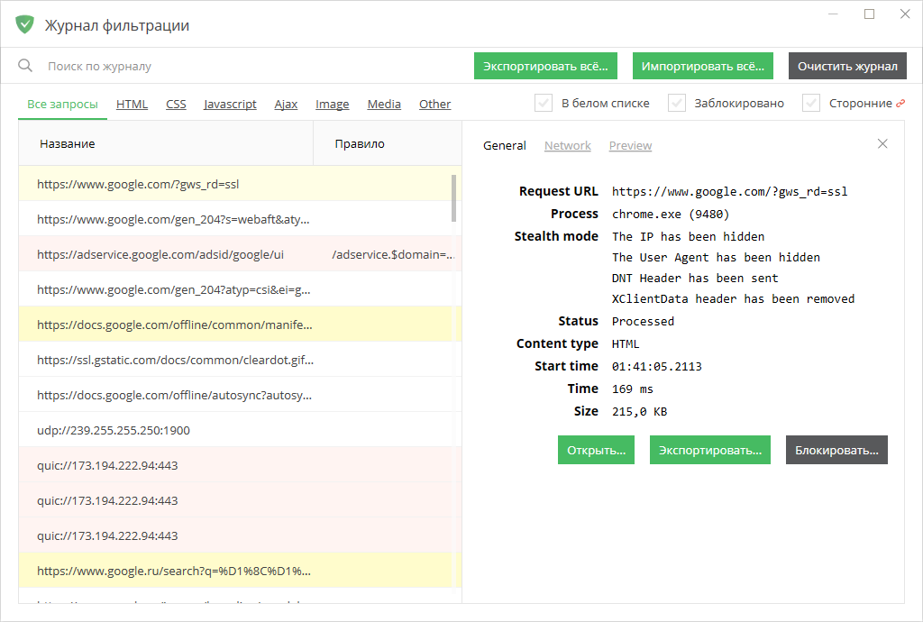This screenshot has height=622, width=923.
Task: Click the 'Processed' status value
Action: point(643,321)
